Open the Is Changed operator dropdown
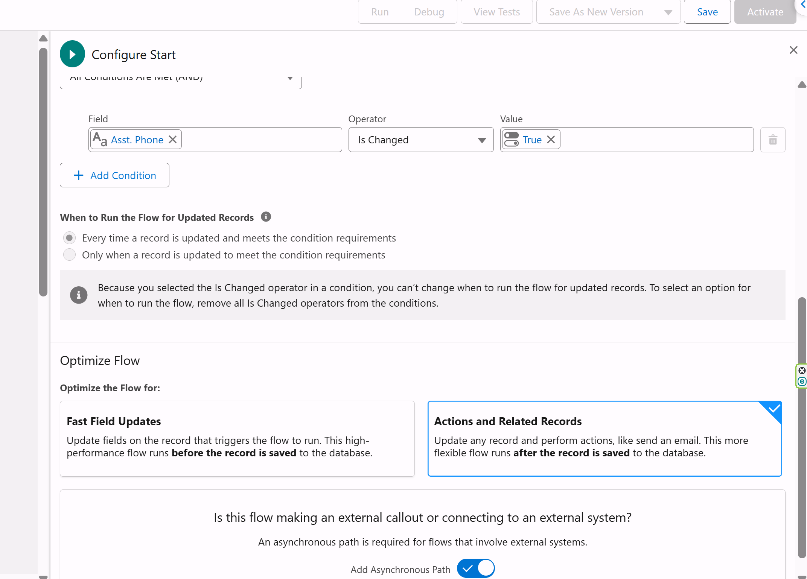The height and width of the screenshot is (579, 807). pyautogui.click(x=421, y=140)
